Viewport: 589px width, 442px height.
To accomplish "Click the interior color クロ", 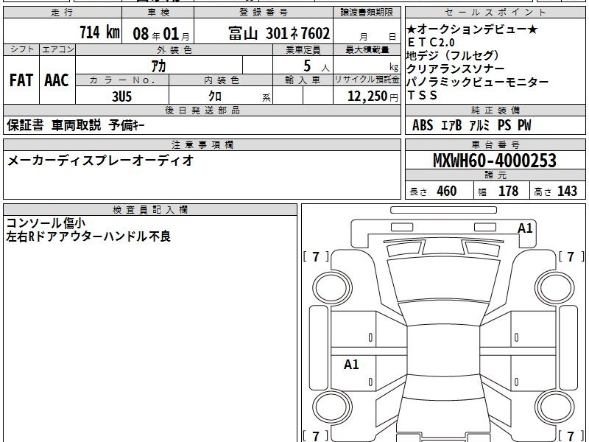I will 215,97.
